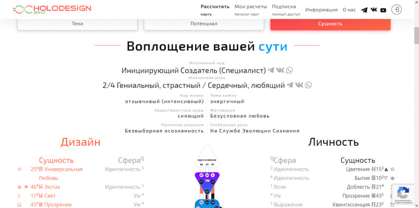Switch to the Тени tab
Screen dimensions: 419x208
point(78,24)
